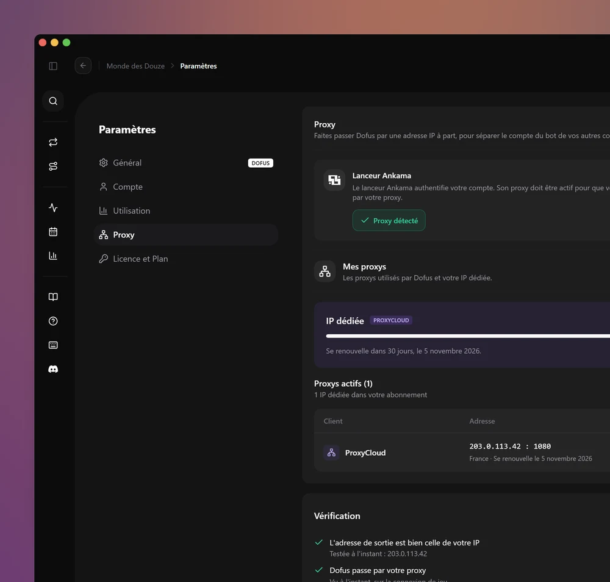Open the bar chart statistics icon
The width and height of the screenshot is (610, 582).
(53, 256)
